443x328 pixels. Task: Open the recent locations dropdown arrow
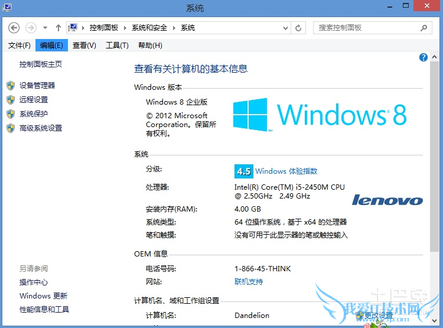(x=45, y=28)
